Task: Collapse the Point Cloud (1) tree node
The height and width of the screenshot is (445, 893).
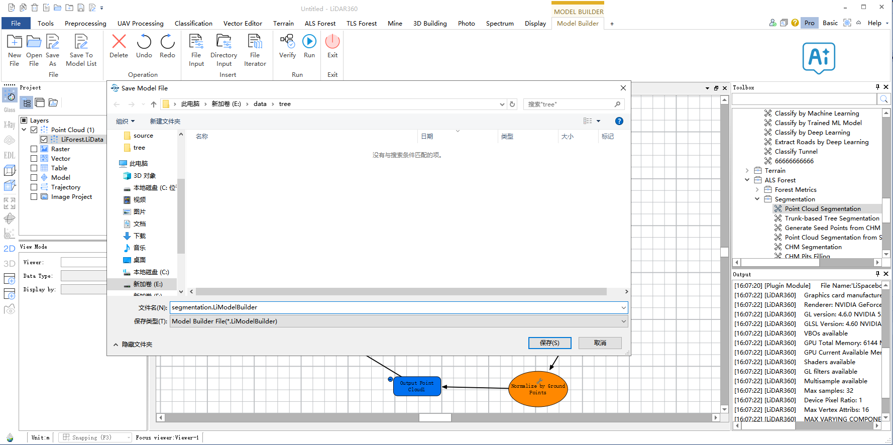Action: click(24, 130)
